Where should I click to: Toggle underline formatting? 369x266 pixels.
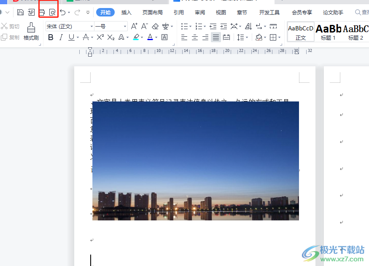point(71,37)
